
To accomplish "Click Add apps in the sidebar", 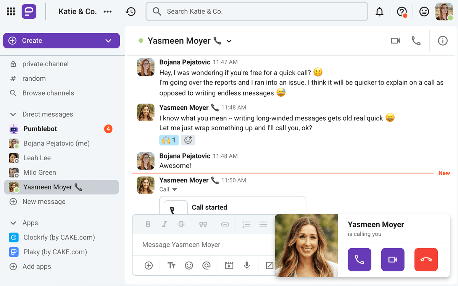I will (x=37, y=267).
